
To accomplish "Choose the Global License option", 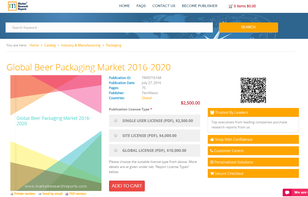I will [116, 150].
